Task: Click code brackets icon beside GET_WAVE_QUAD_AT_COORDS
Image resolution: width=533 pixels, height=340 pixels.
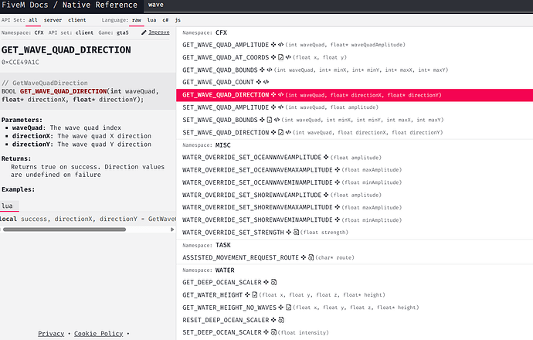Action: [x=288, y=57]
